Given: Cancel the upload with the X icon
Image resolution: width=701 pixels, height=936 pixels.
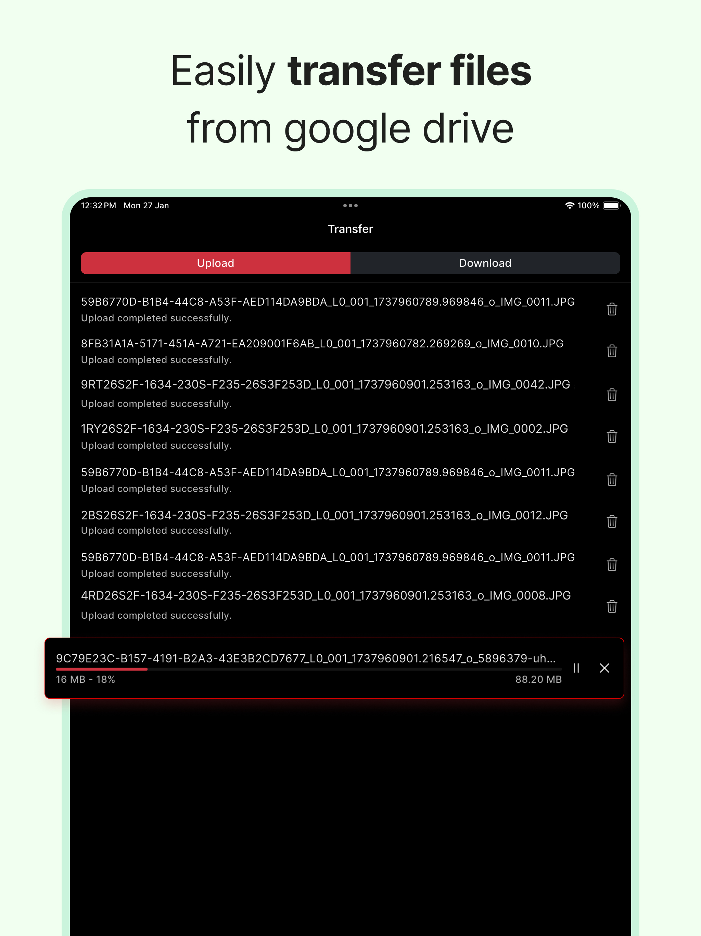Looking at the screenshot, I should [604, 668].
